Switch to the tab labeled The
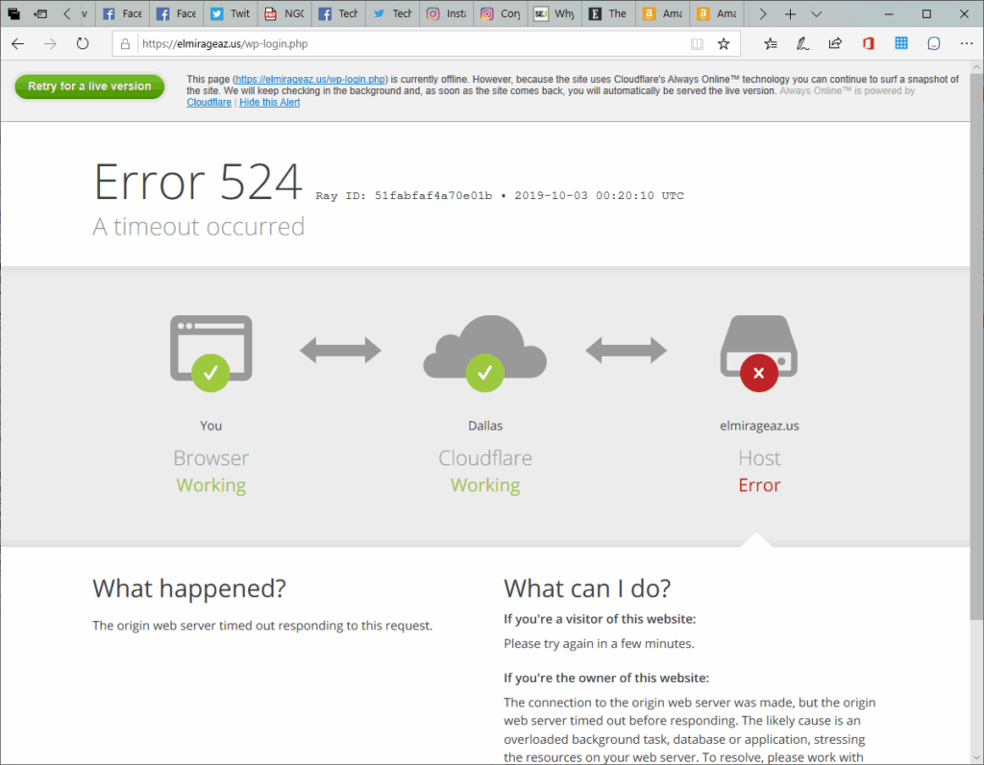 pos(608,13)
